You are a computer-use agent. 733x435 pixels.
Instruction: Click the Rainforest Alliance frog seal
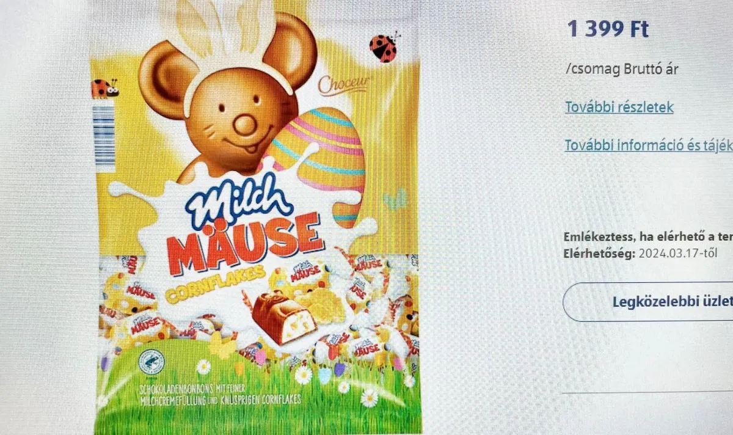tap(150, 362)
